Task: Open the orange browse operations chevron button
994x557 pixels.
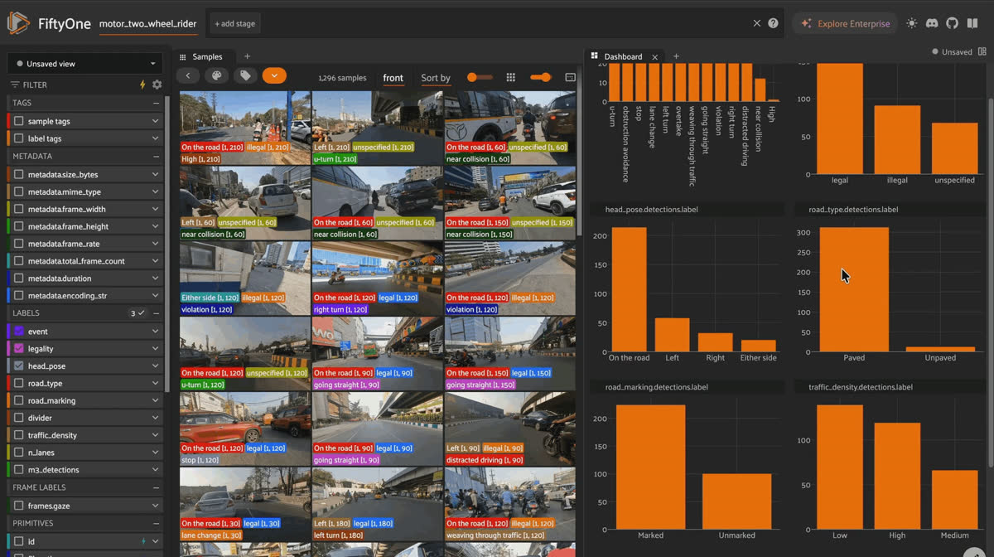Action: tap(274, 75)
